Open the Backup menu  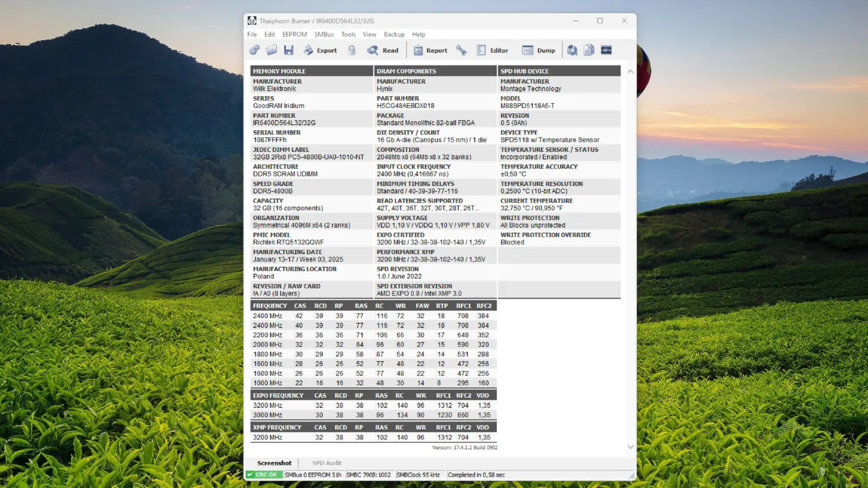[x=394, y=34]
